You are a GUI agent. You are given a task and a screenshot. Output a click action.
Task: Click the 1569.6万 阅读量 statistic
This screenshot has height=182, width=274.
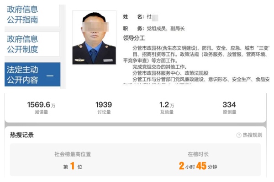[x=41, y=108]
